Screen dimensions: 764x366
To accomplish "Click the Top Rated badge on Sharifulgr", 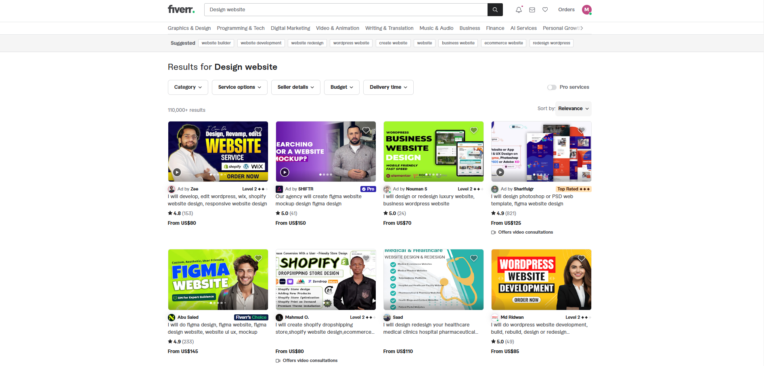I will click(574, 189).
